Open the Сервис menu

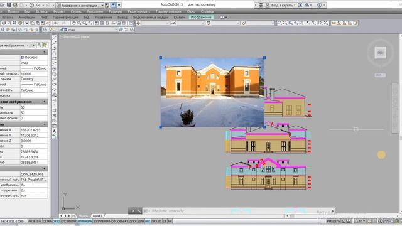click(x=76, y=11)
